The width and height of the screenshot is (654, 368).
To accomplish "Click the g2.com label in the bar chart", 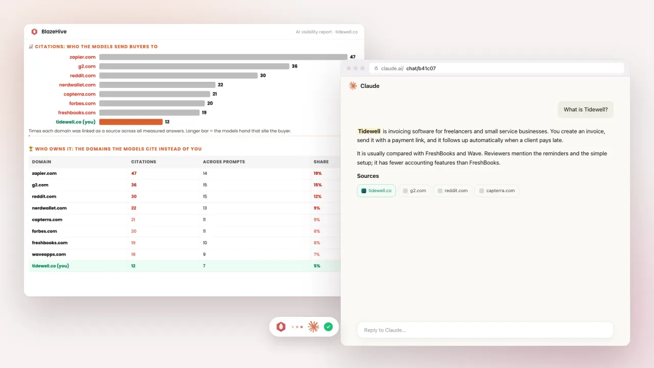I will tap(86, 66).
